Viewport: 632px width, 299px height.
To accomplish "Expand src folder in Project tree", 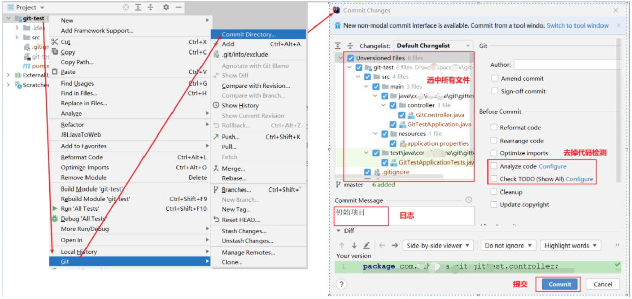I will point(17,37).
